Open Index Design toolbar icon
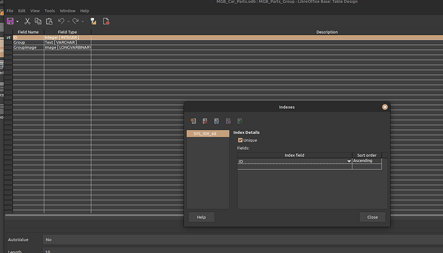The width and height of the screenshot is (443, 253). click(x=93, y=21)
